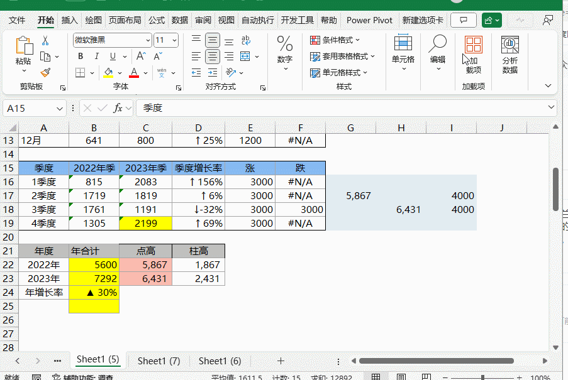
Task: Expand the Name Box dropdown
Action: (59, 109)
